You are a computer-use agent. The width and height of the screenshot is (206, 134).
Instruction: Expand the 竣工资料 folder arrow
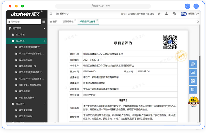click(44, 104)
